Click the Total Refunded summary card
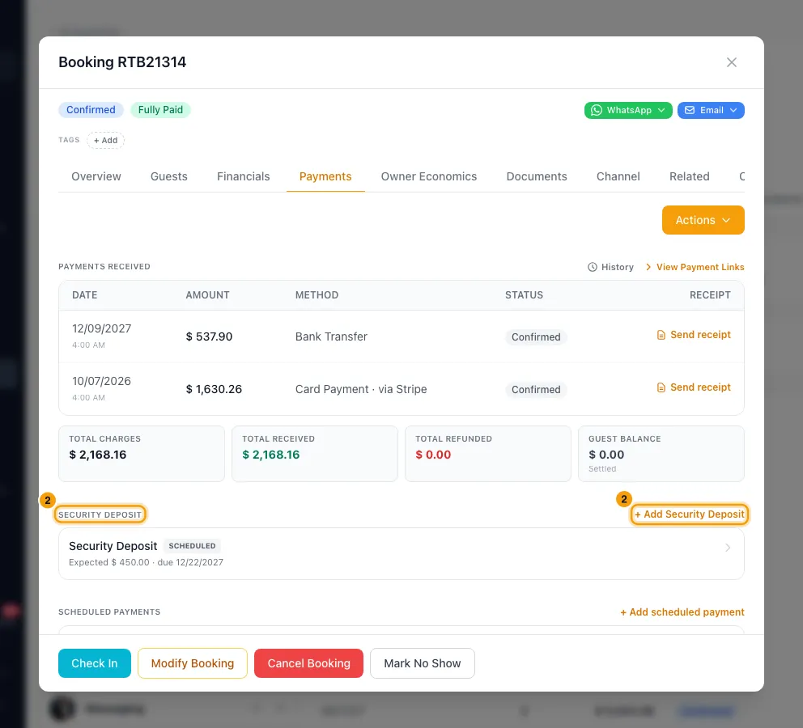This screenshot has width=803, height=728. pyautogui.click(x=488, y=454)
